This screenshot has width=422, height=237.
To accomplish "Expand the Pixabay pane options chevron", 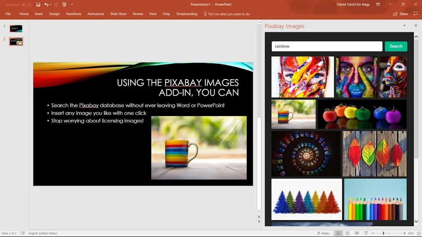I will click(404, 25).
